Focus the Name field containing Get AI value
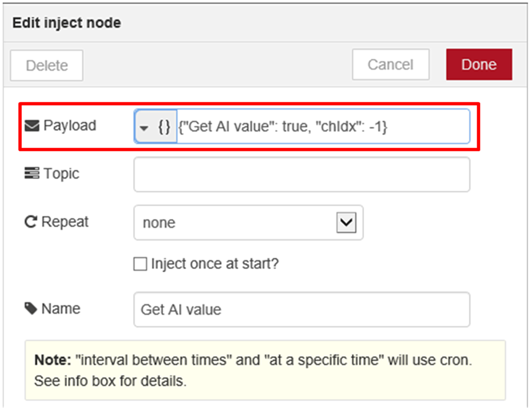 point(302,310)
